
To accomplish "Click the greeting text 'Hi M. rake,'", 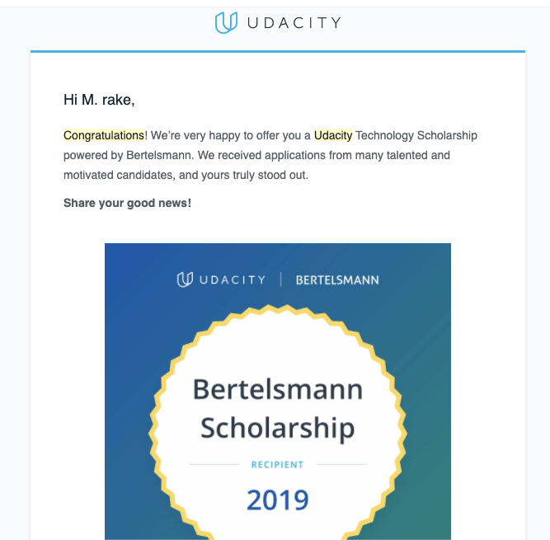I will (x=99, y=100).
